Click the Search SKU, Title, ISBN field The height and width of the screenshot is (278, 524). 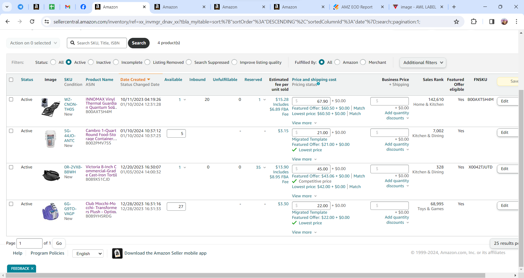pyautogui.click(x=97, y=43)
